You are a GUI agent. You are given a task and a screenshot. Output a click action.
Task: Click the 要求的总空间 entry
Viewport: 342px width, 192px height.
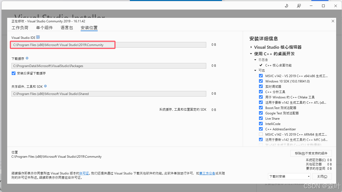pyautogui.click(x=319, y=168)
